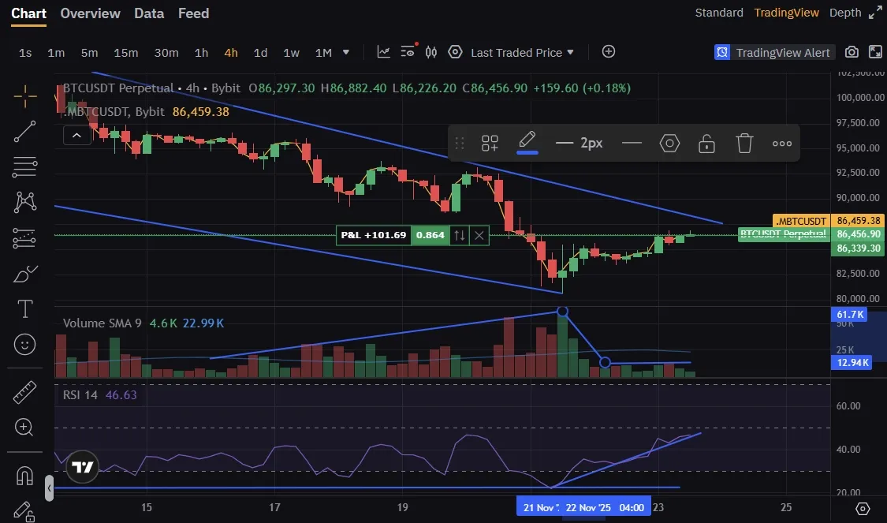This screenshot has height=523, width=887.
Task: Select the 15m timeframe
Action: click(x=125, y=53)
